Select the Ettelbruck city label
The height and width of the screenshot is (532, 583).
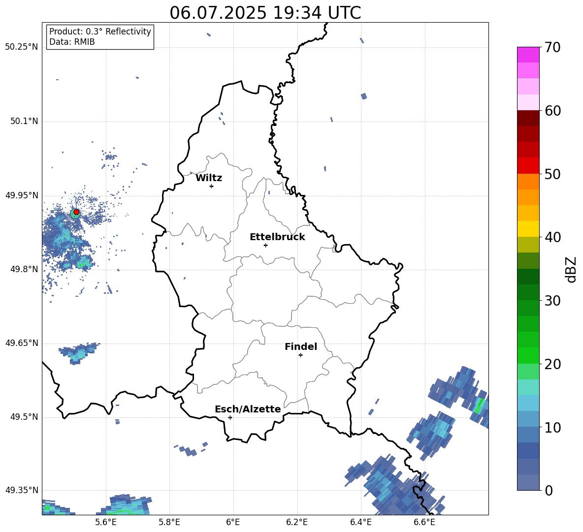(x=277, y=237)
